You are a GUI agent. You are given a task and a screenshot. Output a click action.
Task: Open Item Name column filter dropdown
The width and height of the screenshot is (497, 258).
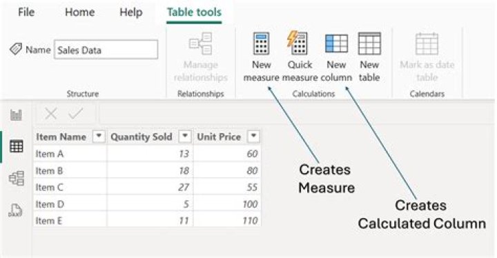tap(99, 137)
